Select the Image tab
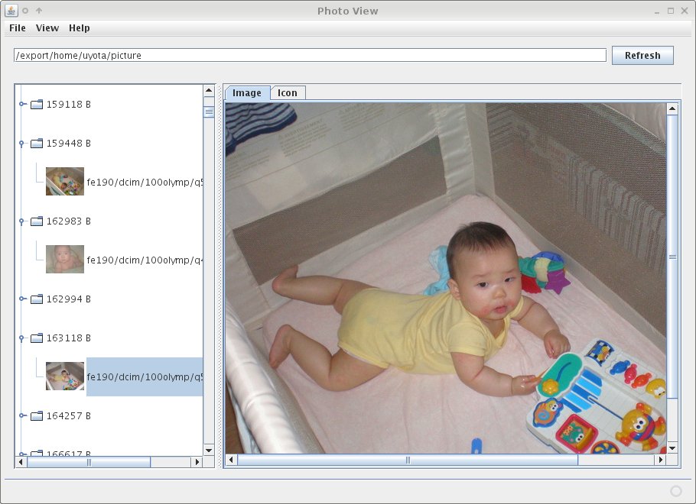The image size is (696, 504). point(247,93)
